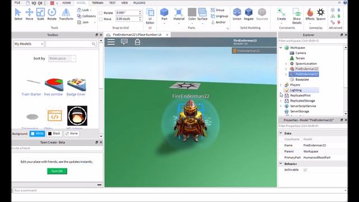The image size is (359, 202).
Task: Open the in-game backpack icon
Action: pyautogui.click(x=137, y=42)
